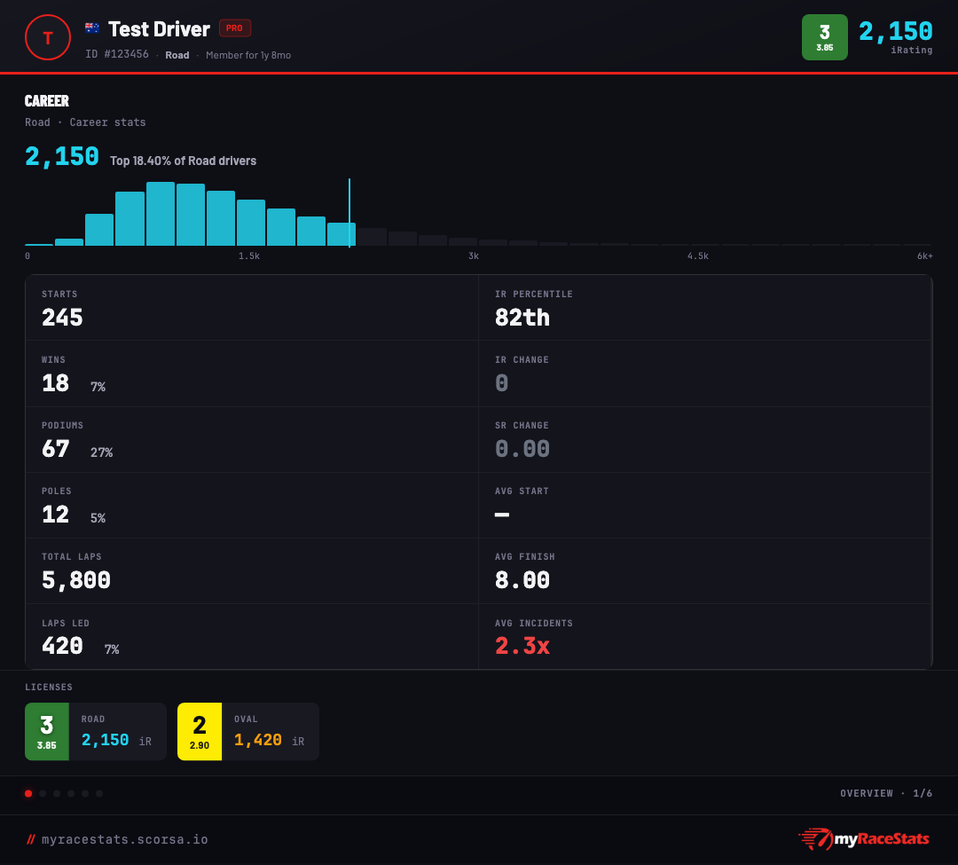958x865 pixels.
Task: Click the green license 3 badge in header
Action: coord(824,37)
